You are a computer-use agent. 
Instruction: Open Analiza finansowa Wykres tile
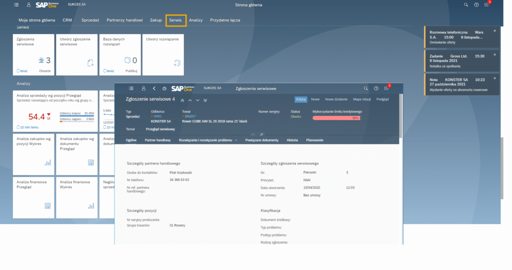point(76,197)
